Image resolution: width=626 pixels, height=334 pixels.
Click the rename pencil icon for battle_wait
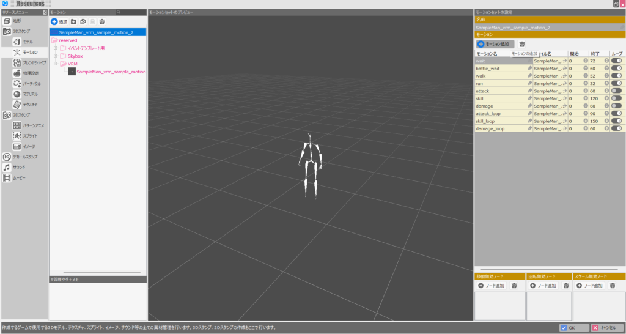click(x=530, y=69)
